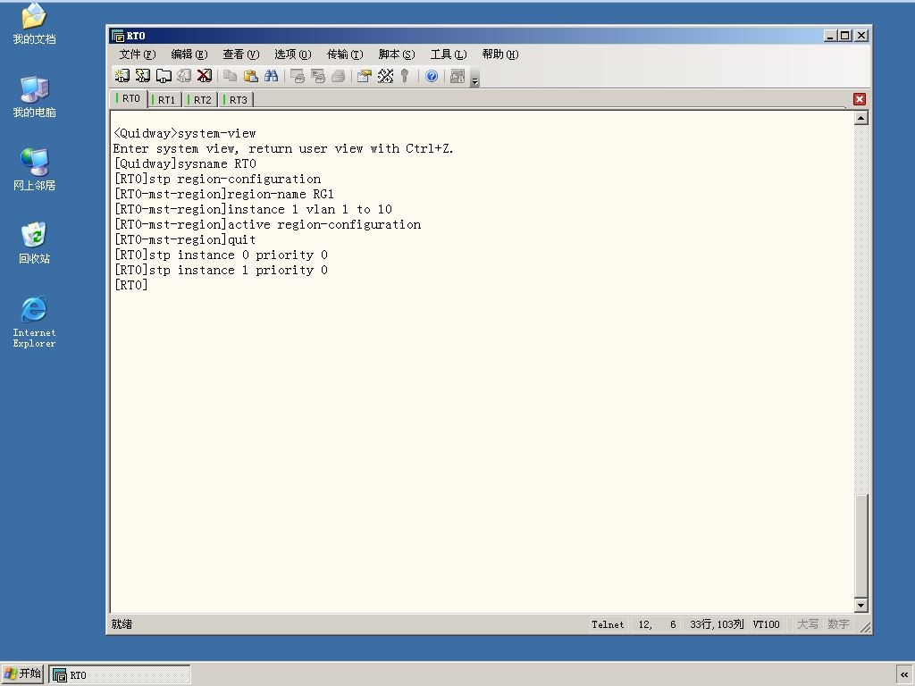The image size is (915, 686).
Task: Open the 我的文档 desktop icon
Action: coord(35,24)
